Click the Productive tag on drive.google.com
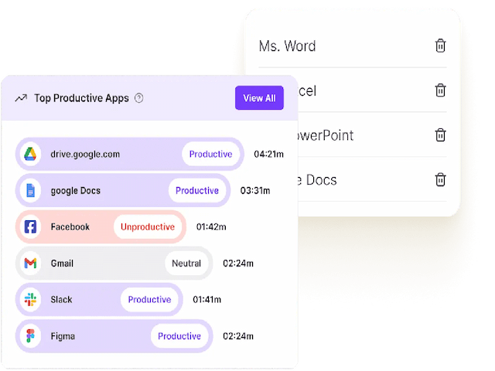This screenshot has width=495, height=371. [x=210, y=154]
